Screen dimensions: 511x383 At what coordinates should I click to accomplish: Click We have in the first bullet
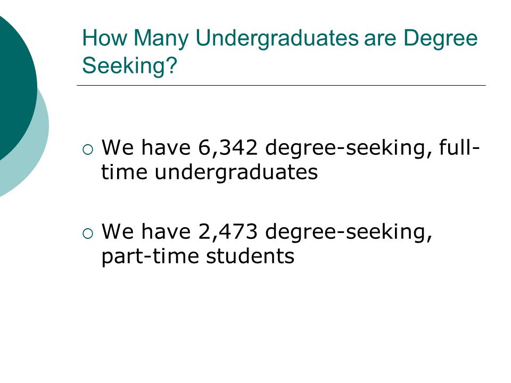coord(146,147)
